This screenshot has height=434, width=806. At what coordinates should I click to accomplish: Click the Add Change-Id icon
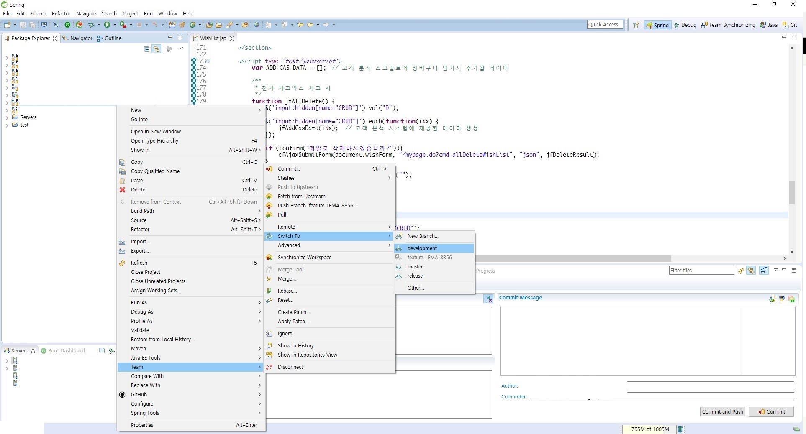pos(791,299)
